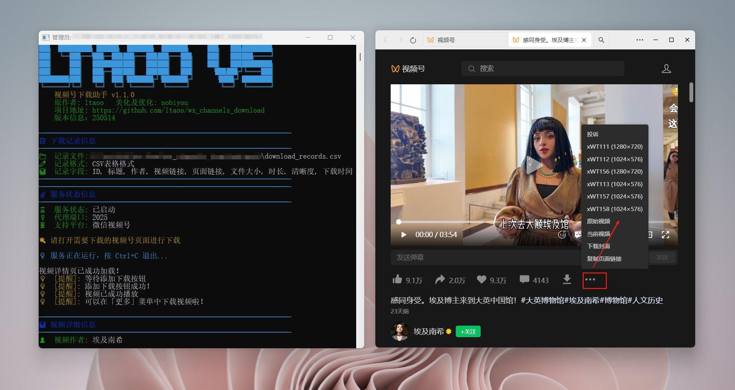Click the terminal window scrollbar
The image size is (735, 390).
[360, 57]
